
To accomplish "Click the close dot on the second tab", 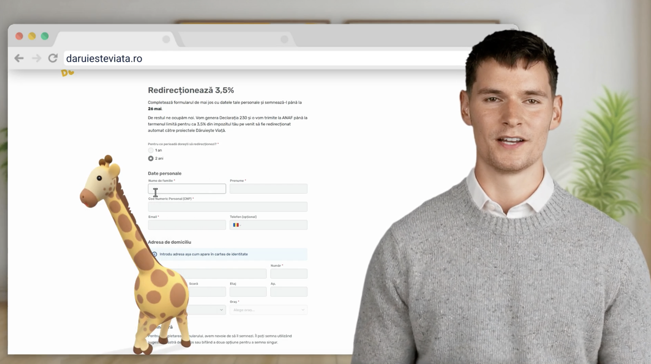I will coord(284,40).
